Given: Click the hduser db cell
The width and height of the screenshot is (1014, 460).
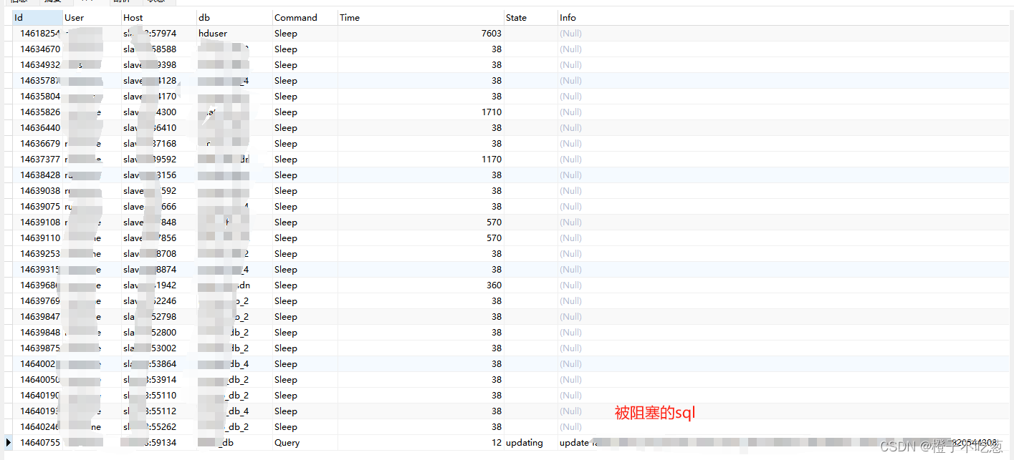Looking at the screenshot, I should point(213,34).
